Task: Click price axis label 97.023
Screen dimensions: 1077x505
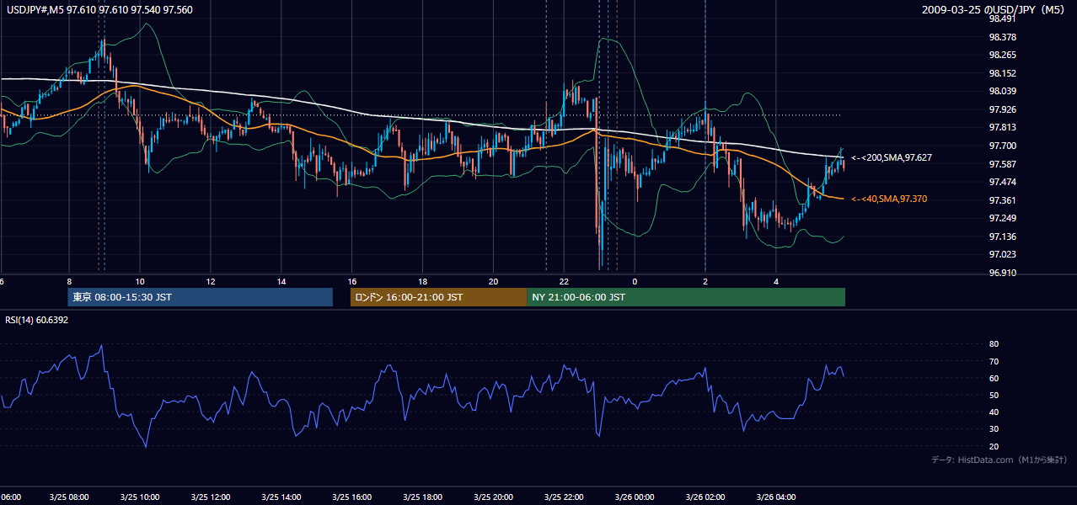Action: (1002, 254)
